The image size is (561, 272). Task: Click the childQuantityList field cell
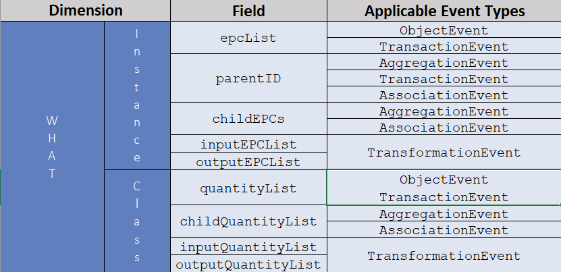pos(248,221)
